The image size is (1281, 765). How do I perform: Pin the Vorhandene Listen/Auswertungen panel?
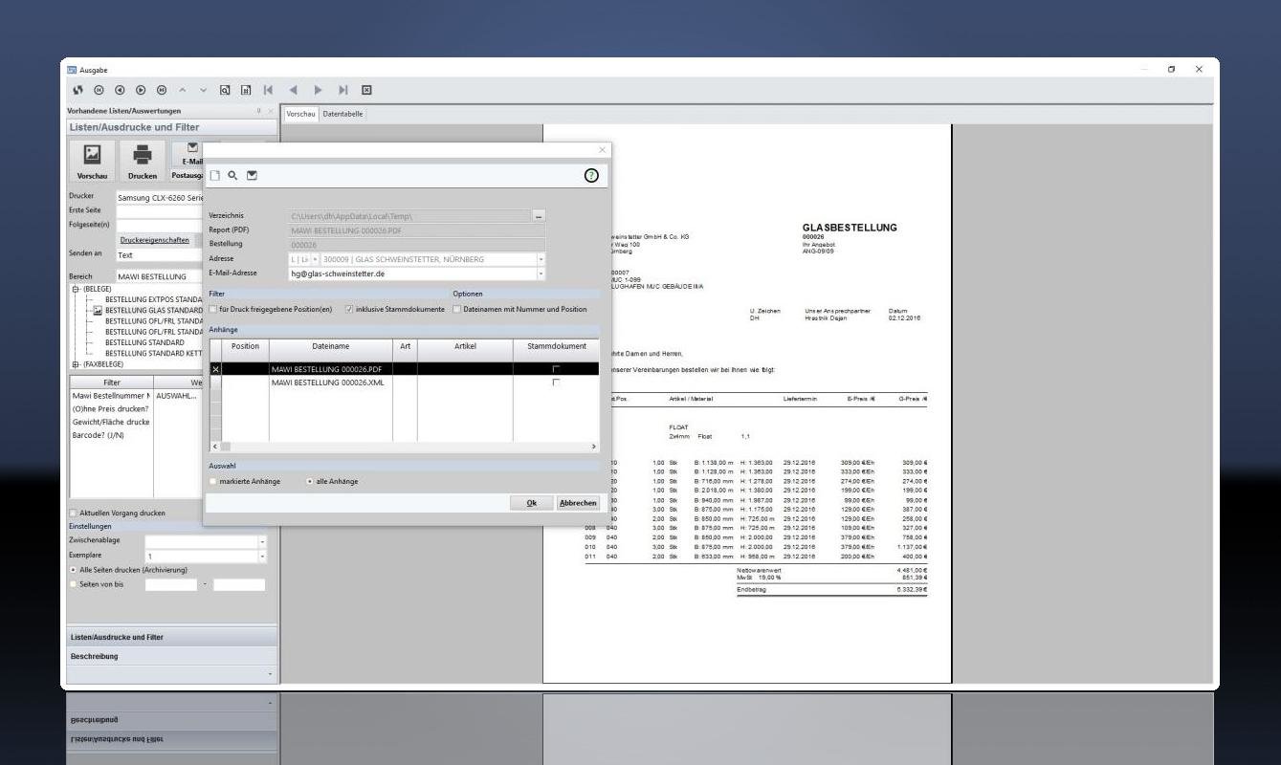click(260, 112)
